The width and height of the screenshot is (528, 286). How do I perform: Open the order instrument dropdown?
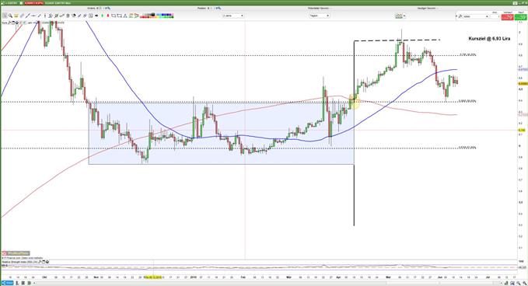[476, 16]
